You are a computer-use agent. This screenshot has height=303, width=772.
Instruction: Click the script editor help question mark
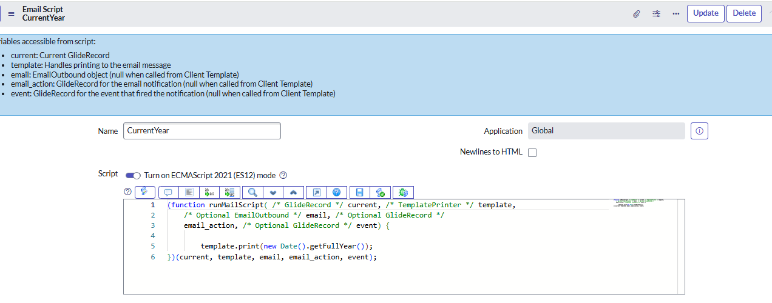127,191
